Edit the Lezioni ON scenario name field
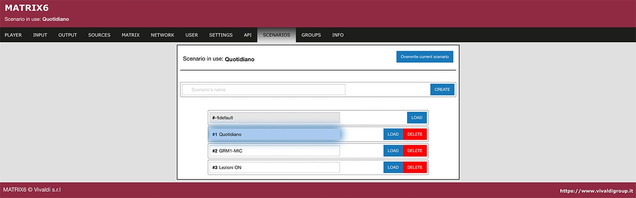 tap(275, 168)
